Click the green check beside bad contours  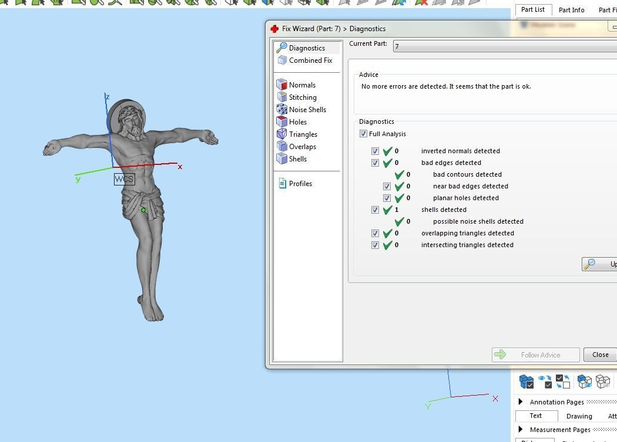coord(400,174)
